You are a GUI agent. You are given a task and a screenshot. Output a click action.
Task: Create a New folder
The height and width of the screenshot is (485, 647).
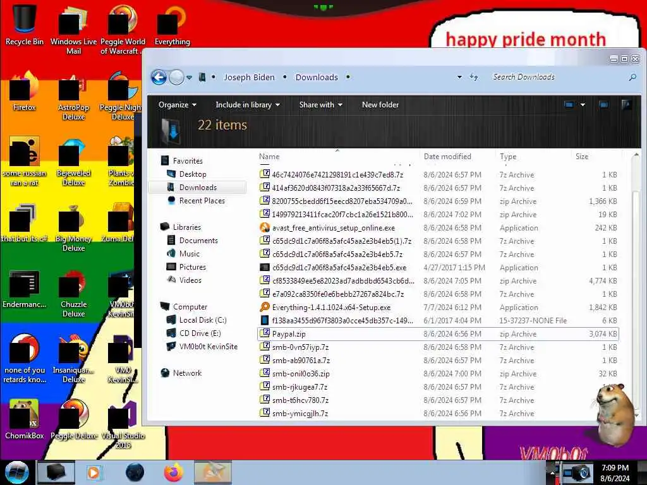click(380, 105)
